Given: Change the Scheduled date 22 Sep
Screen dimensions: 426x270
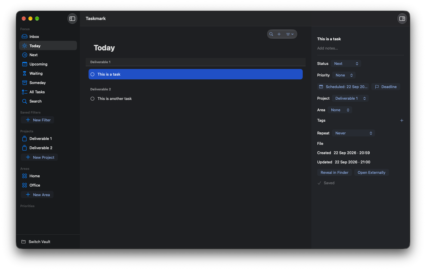Looking at the screenshot, I should pos(343,87).
